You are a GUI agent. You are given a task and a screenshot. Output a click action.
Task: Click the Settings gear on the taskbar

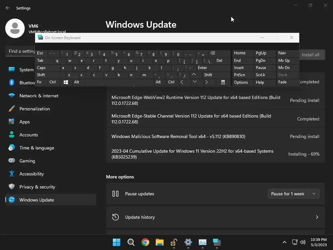(x=188, y=242)
